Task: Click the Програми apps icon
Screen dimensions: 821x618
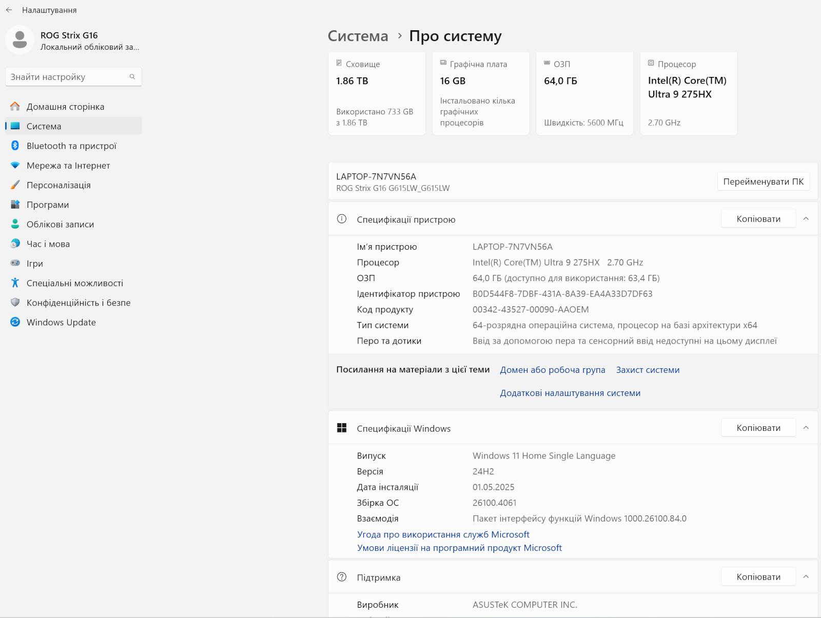Action: pos(15,204)
